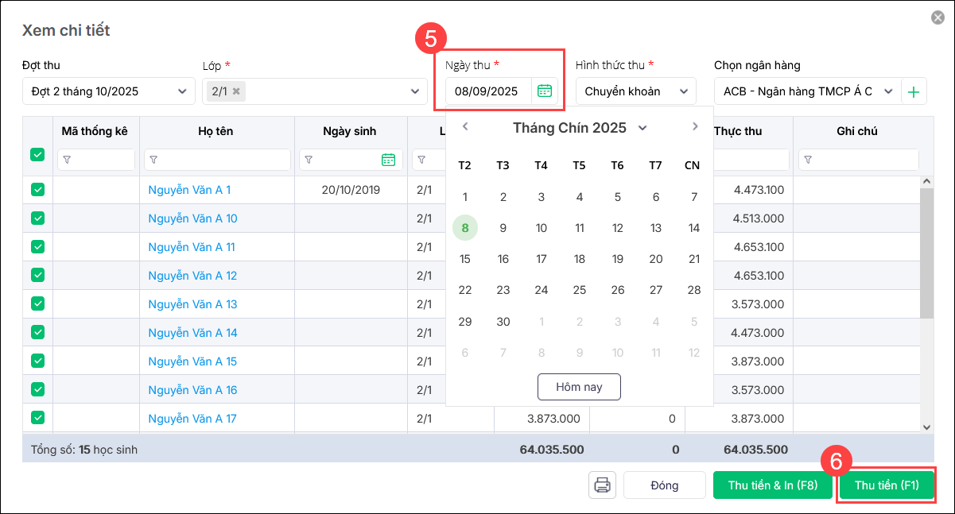Select day 15 in the calendar

pyautogui.click(x=465, y=259)
